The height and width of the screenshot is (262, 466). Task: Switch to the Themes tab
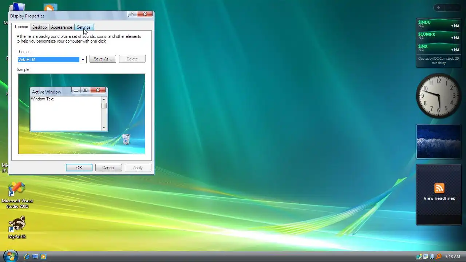coord(21,27)
